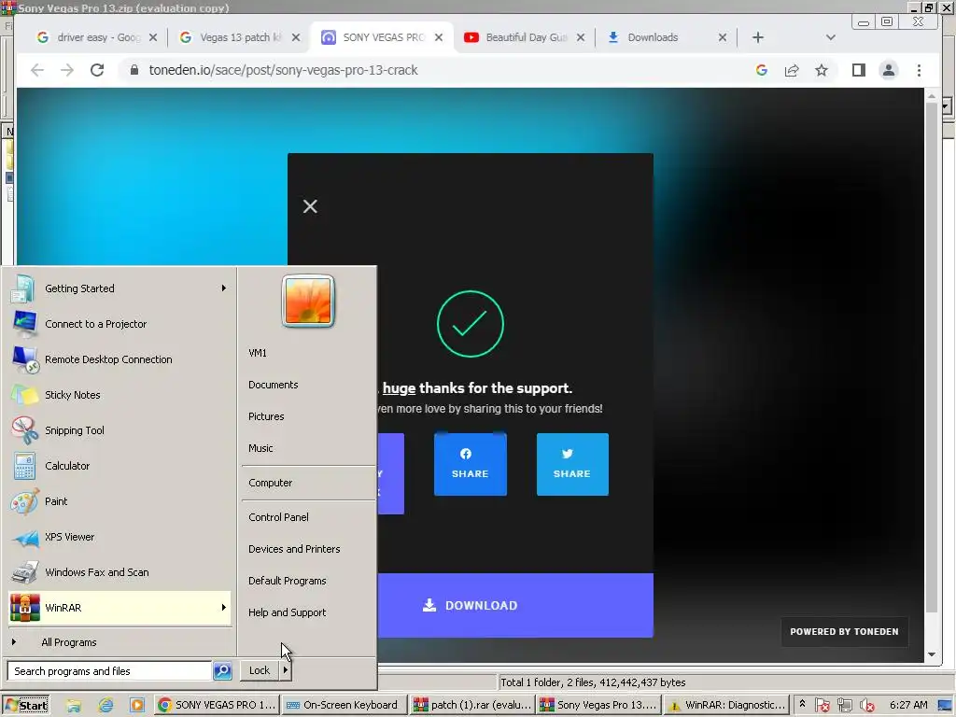Click the volume tray icon
This screenshot has height=717, width=956.
[x=866, y=706]
